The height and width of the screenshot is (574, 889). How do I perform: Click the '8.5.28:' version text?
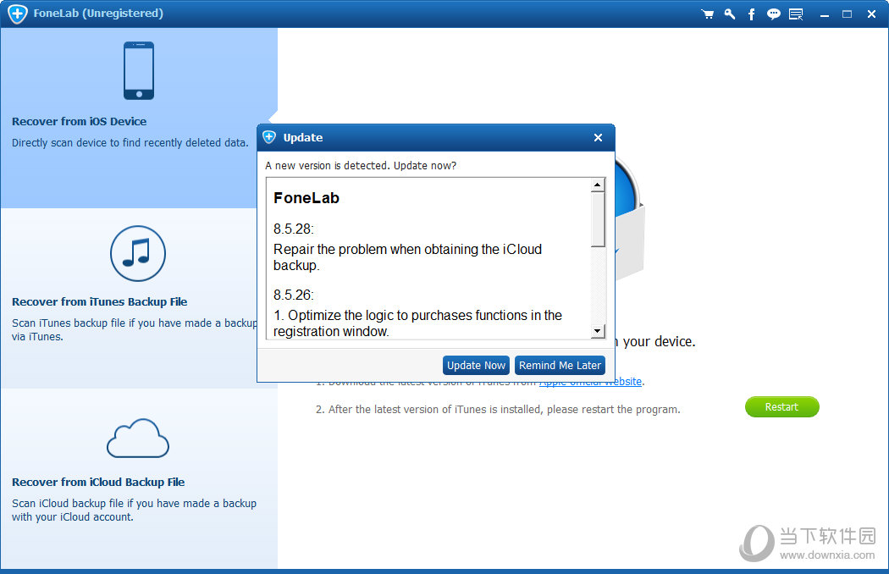click(x=293, y=229)
